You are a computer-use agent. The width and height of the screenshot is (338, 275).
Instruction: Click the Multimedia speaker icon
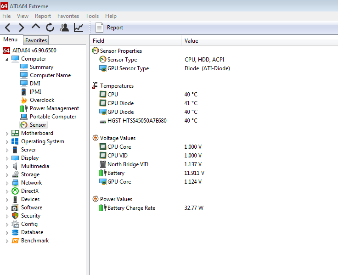point(15,166)
